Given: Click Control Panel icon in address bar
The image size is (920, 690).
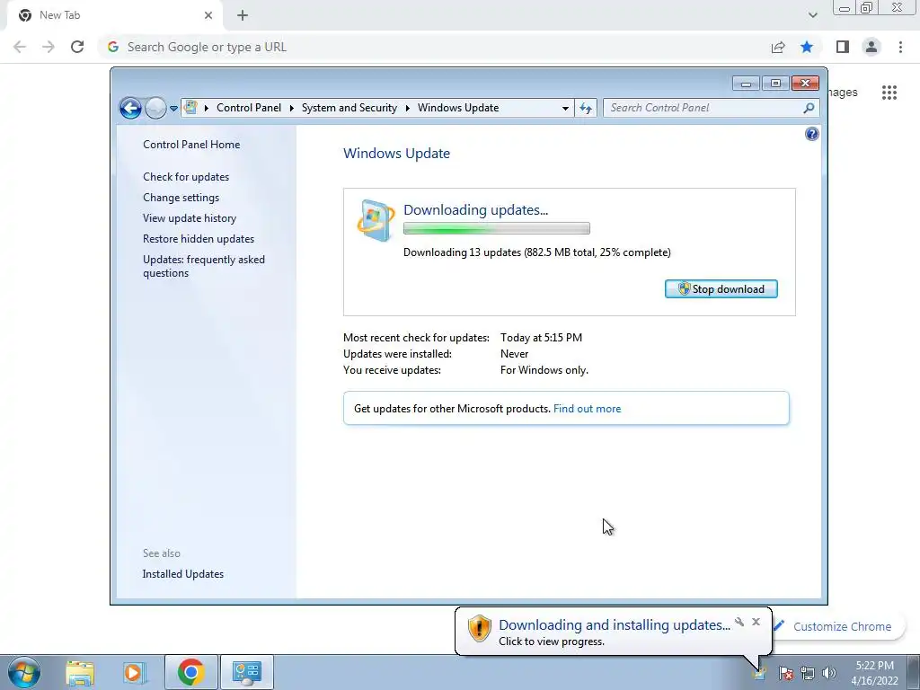Looking at the screenshot, I should (190, 108).
